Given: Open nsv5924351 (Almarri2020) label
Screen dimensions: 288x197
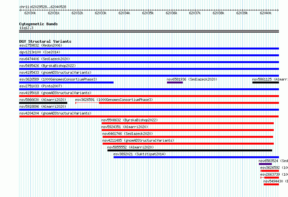Looking at the screenshot, I should (125, 127).
